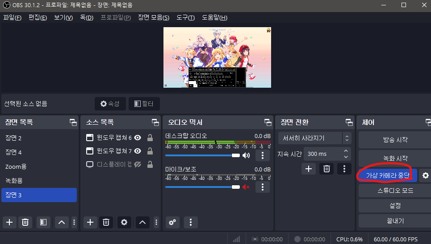Viewport: 431px width, 244px height.
Task: Add a new scene with plus icon
Action: tap(9, 222)
